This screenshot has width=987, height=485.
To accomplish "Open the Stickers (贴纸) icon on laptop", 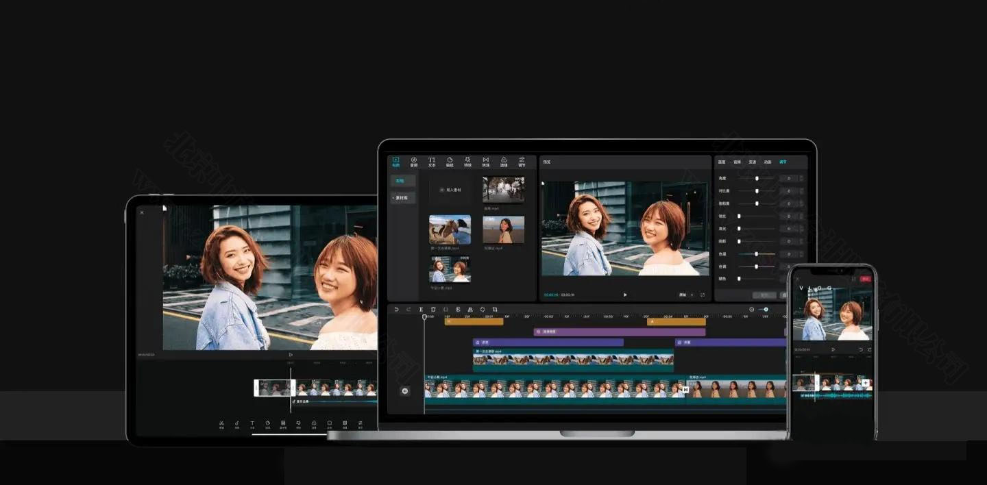I will (450, 162).
